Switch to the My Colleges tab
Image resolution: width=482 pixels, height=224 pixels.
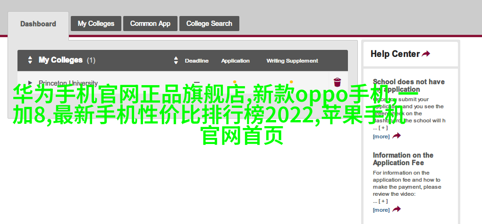tap(96, 24)
